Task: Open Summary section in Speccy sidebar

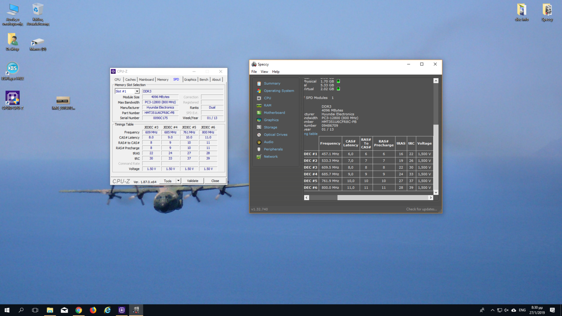Action: (272, 83)
